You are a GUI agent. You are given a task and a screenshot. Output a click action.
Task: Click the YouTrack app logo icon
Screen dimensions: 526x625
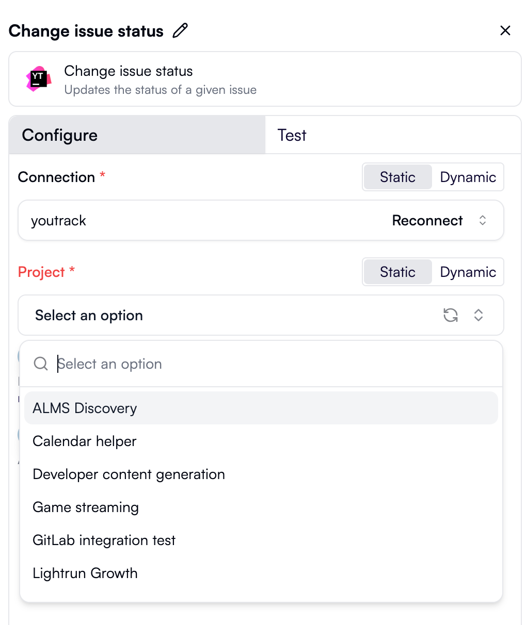[x=38, y=78]
